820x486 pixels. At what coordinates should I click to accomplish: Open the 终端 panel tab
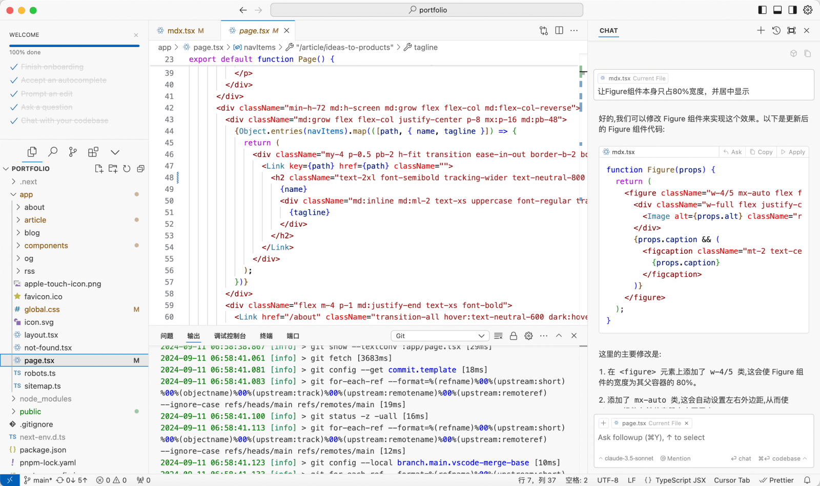click(266, 336)
